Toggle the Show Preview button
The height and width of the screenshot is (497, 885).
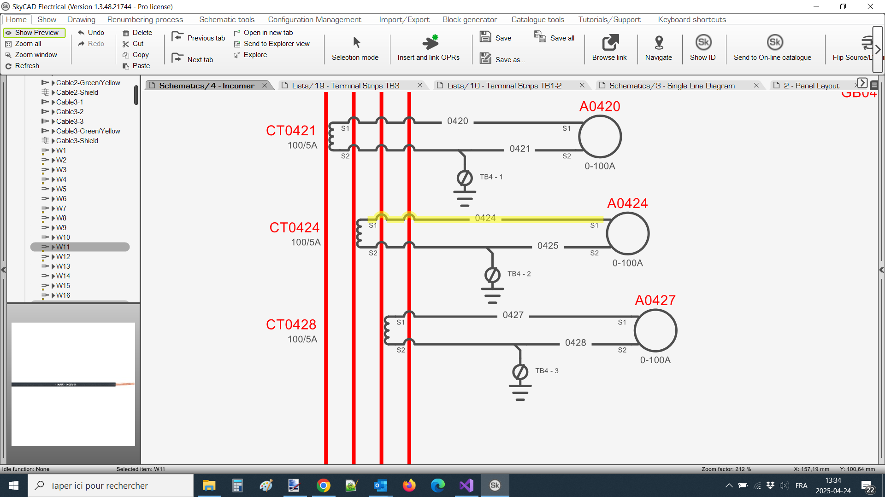(x=34, y=33)
